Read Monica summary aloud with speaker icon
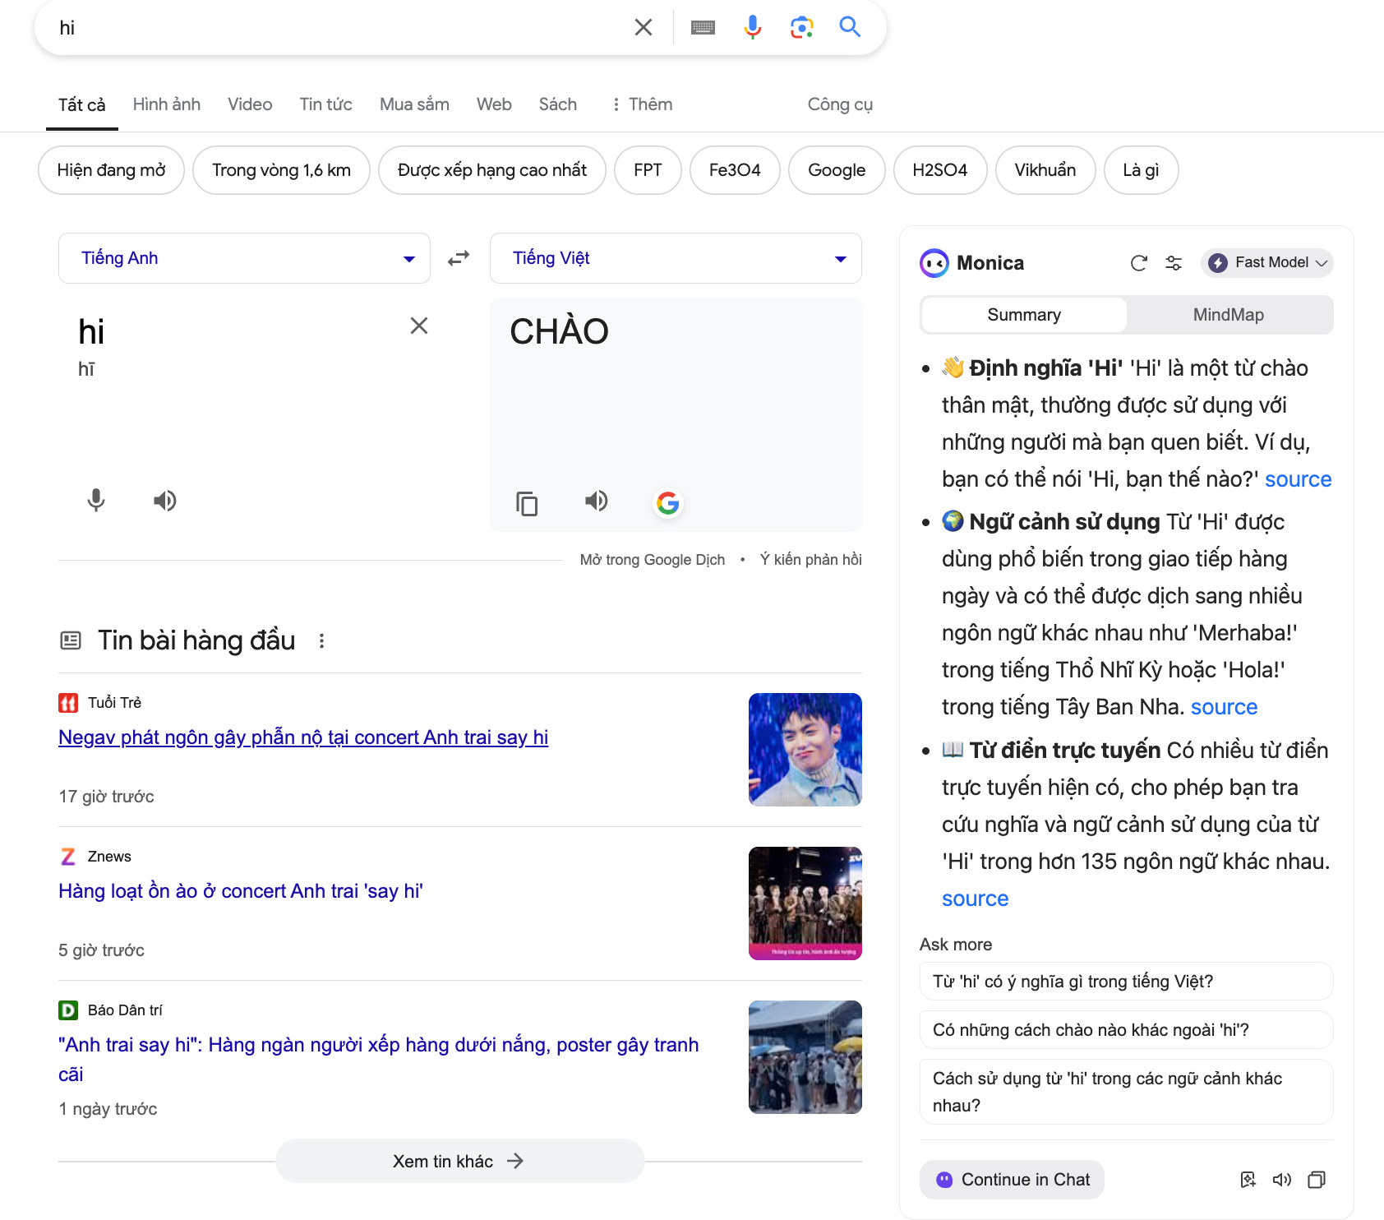Screen dimensions: 1384x1220 [1282, 1180]
